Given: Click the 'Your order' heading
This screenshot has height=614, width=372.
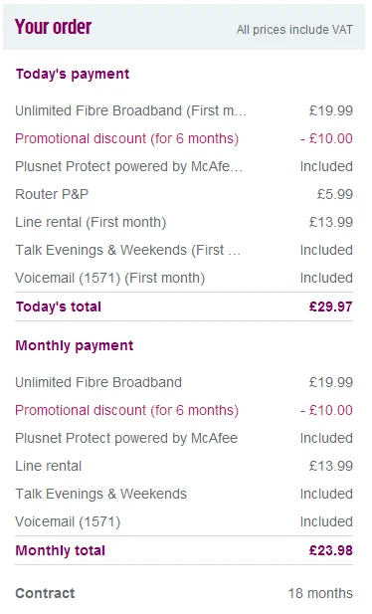Looking at the screenshot, I should pos(54,27).
